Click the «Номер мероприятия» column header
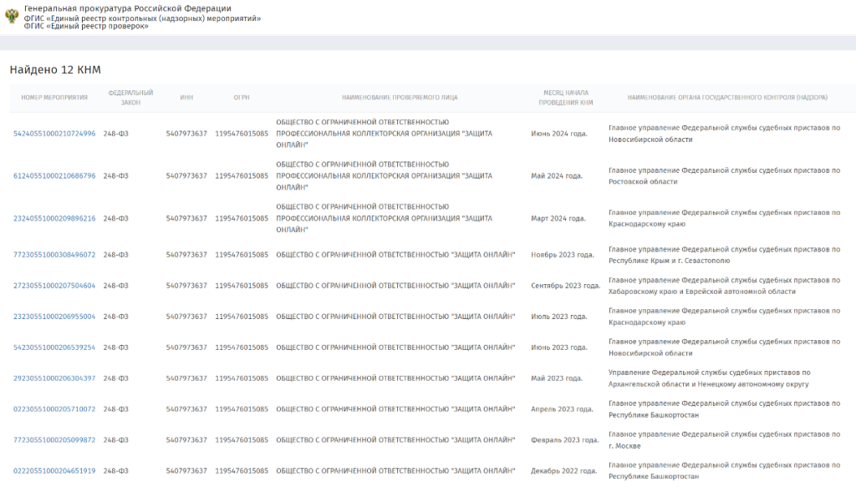856x487 pixels. [54, 98]
